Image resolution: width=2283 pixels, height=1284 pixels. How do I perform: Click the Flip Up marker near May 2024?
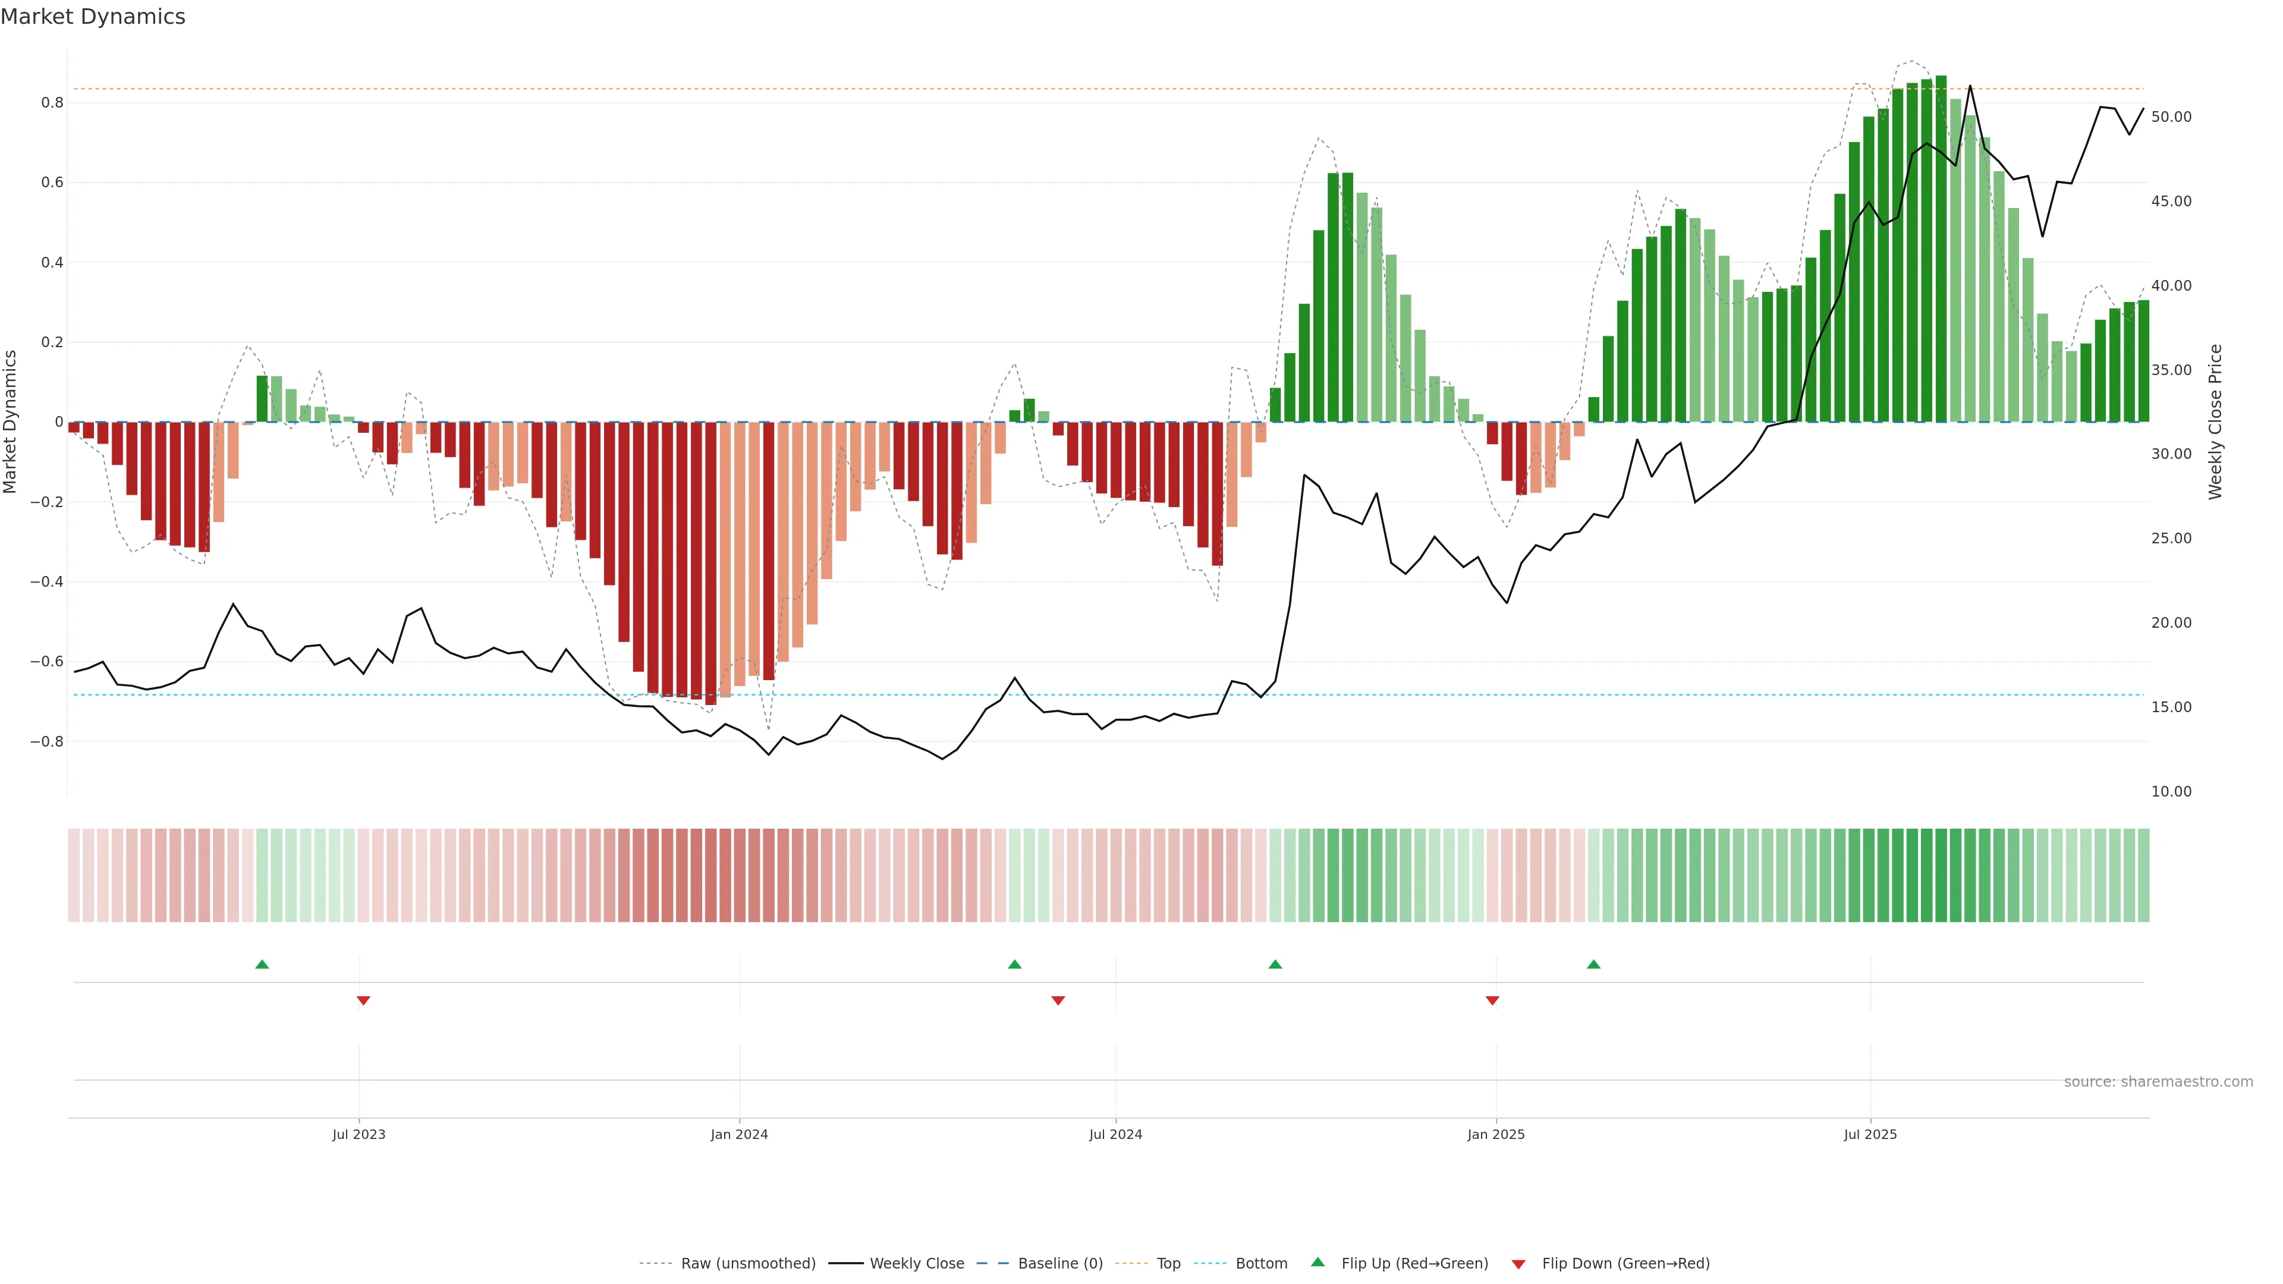tap(1015, 964)
